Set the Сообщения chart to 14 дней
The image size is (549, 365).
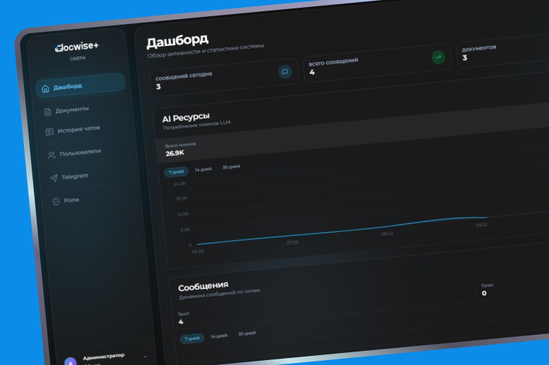coord(219,335)
